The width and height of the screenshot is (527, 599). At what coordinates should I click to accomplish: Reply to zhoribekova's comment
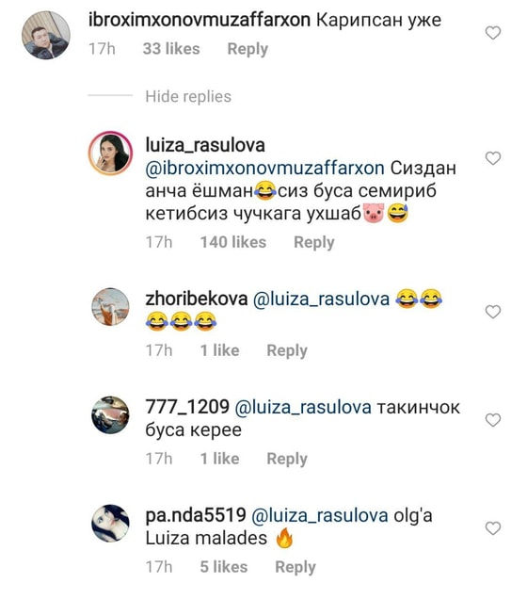point(287,350)
